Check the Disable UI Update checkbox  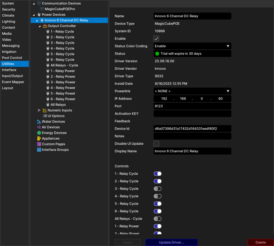click(156, 144)
